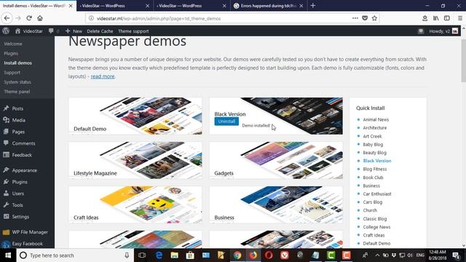
Task: Open Microsoft Edge from taskbar
Action: [x=159, y=255]
